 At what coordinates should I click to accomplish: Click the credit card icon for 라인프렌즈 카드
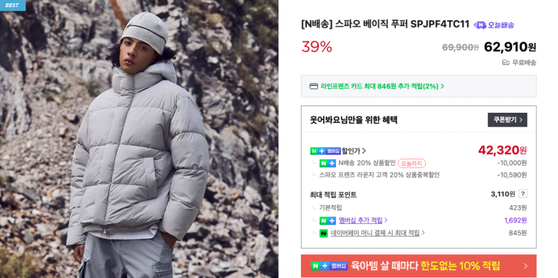(x=314, y=87)
